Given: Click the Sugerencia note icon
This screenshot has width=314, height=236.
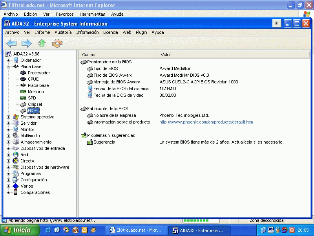Looking at the screenshot, I should coord(90,142).
